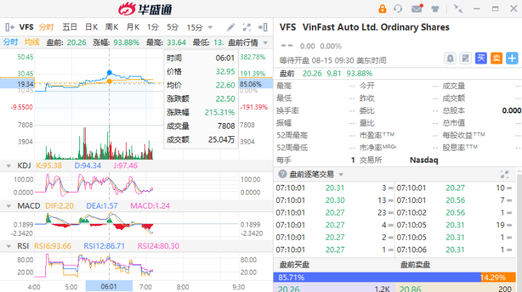The height and width of the screenshot is (292, 522).
Task: Click the blue 85.71% buy ratio bar
Action: click(x=377, y=277)
